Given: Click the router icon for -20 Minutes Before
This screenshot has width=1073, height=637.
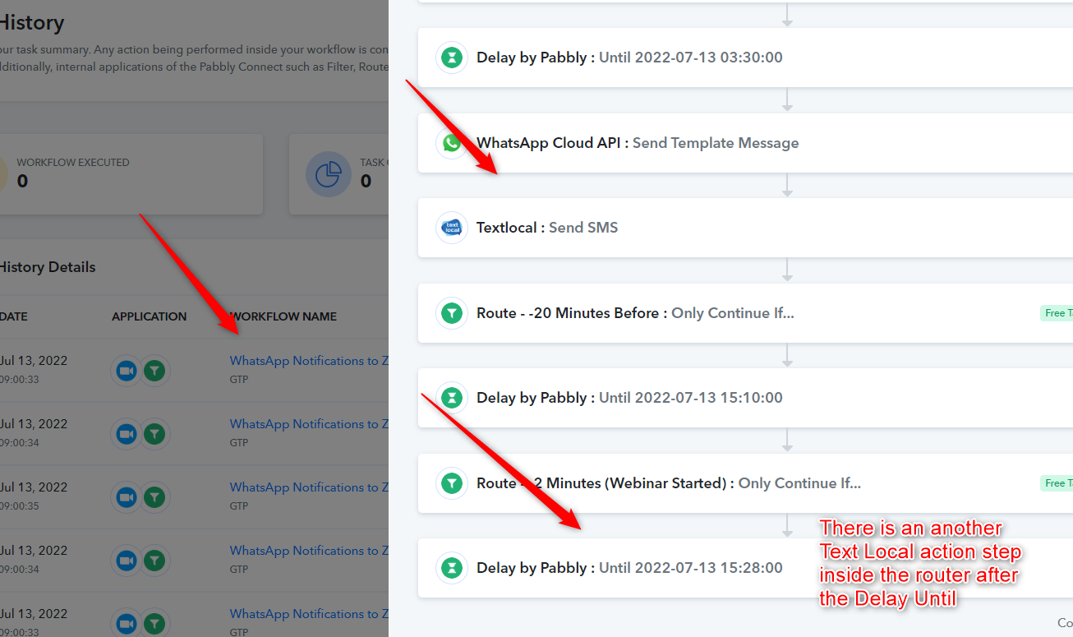Looking at the screenshot, I should coord(452,313).
